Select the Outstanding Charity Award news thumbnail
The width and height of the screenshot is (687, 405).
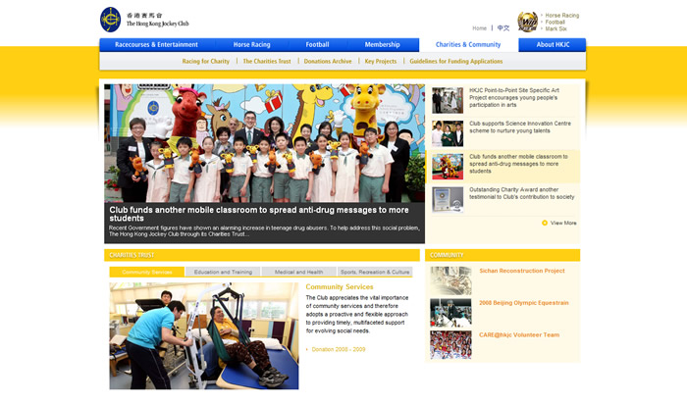pos(448,199)
